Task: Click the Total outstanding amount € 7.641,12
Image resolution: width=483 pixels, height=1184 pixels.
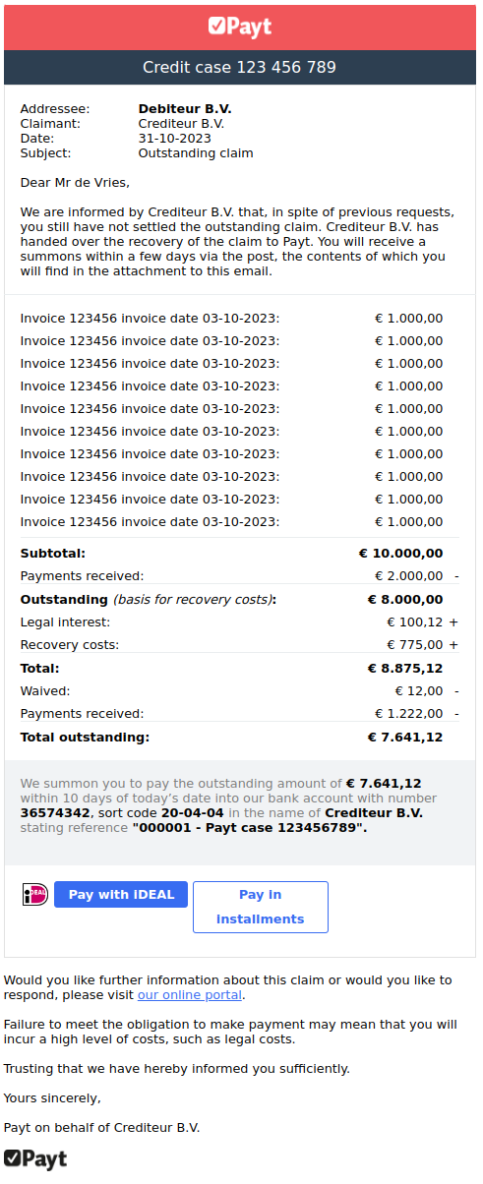Action: (405, 737)
